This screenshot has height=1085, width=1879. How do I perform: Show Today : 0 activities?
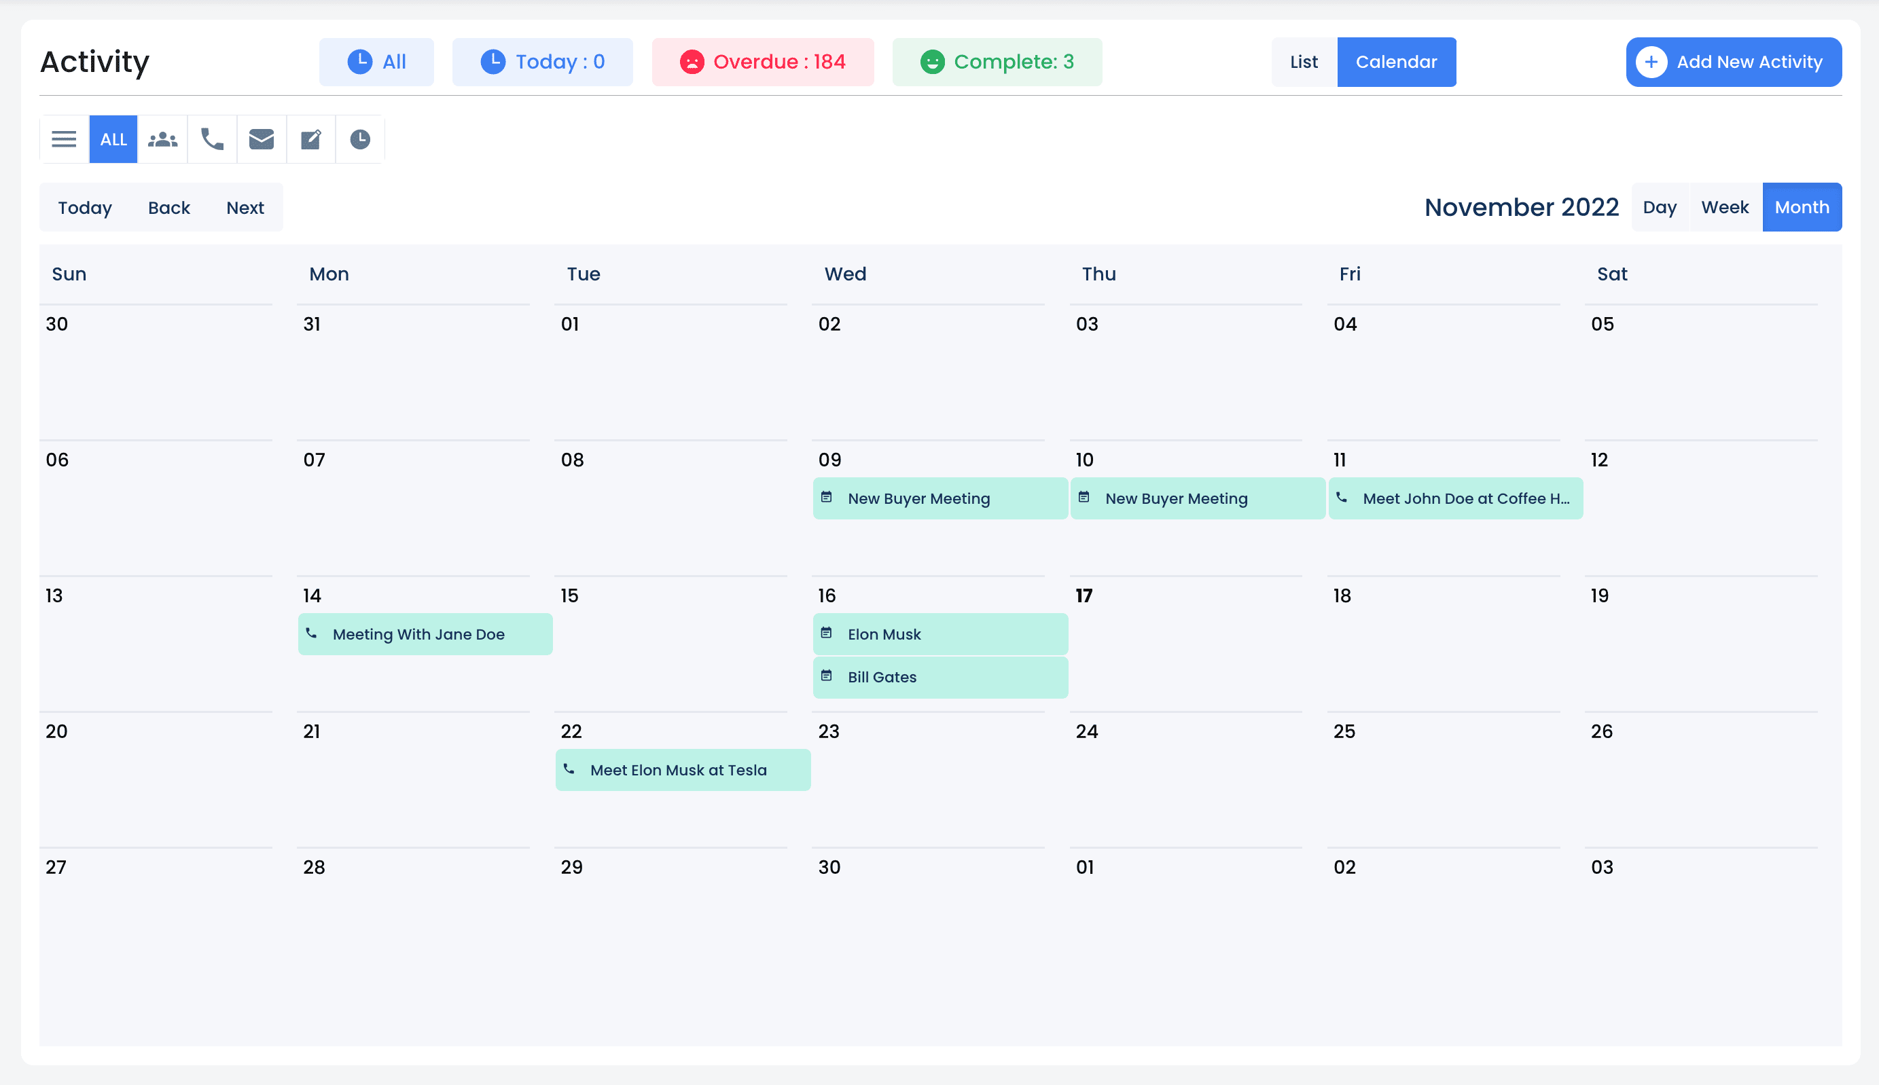(543, 62)
